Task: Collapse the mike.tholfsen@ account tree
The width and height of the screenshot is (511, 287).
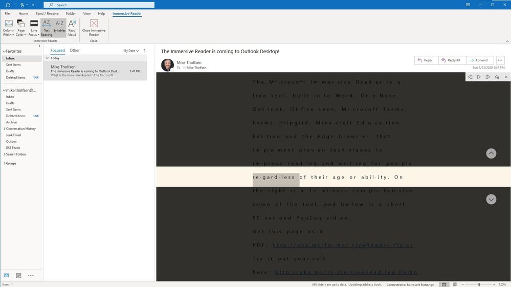Action: (4, 90)
